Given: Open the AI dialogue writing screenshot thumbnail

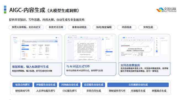Looking at the screenshot, I should click(90, 48).
